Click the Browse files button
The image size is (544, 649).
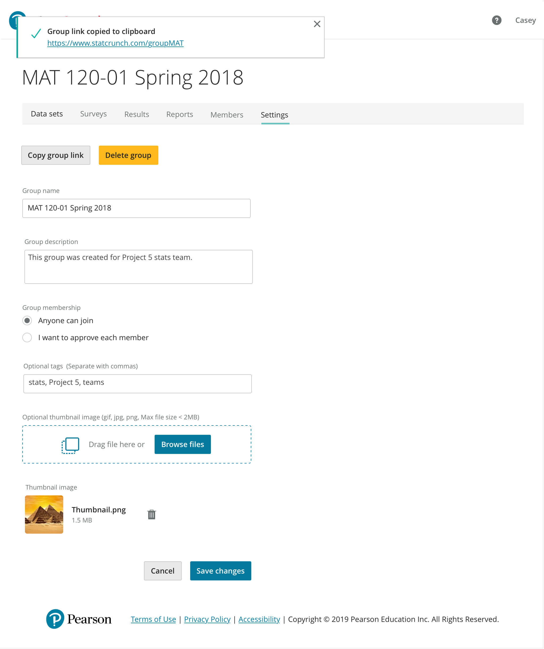182,444
